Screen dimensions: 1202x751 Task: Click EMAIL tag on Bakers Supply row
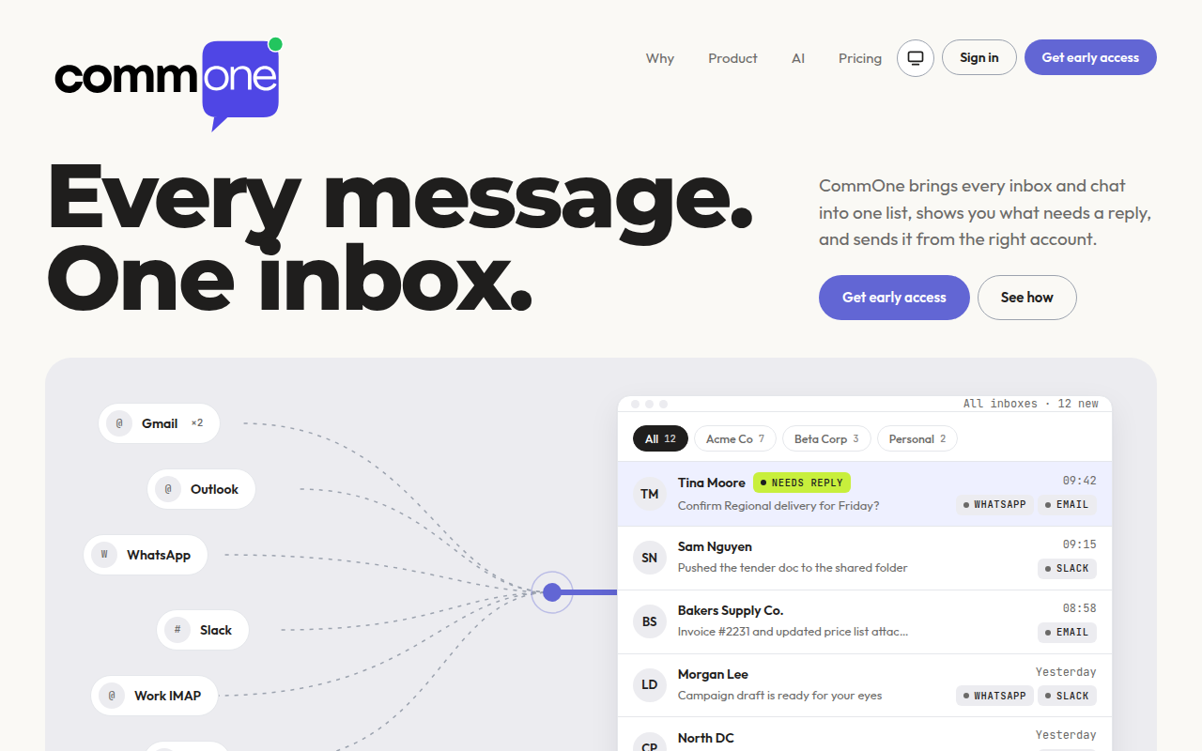(1067, 633)
